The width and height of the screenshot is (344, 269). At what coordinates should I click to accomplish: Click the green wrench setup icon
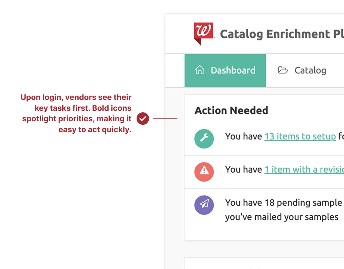pos(204,138)
